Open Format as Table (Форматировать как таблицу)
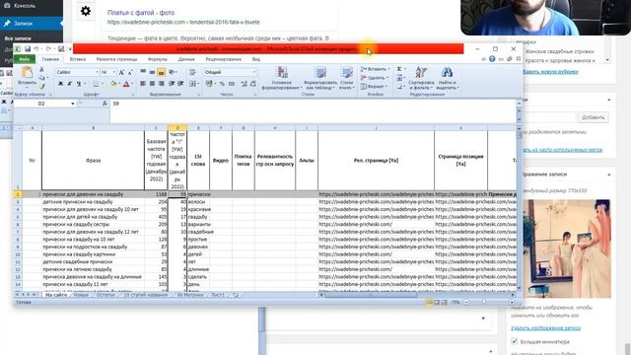631x355 pixels. pyautogui.click(x=320, y=79)
